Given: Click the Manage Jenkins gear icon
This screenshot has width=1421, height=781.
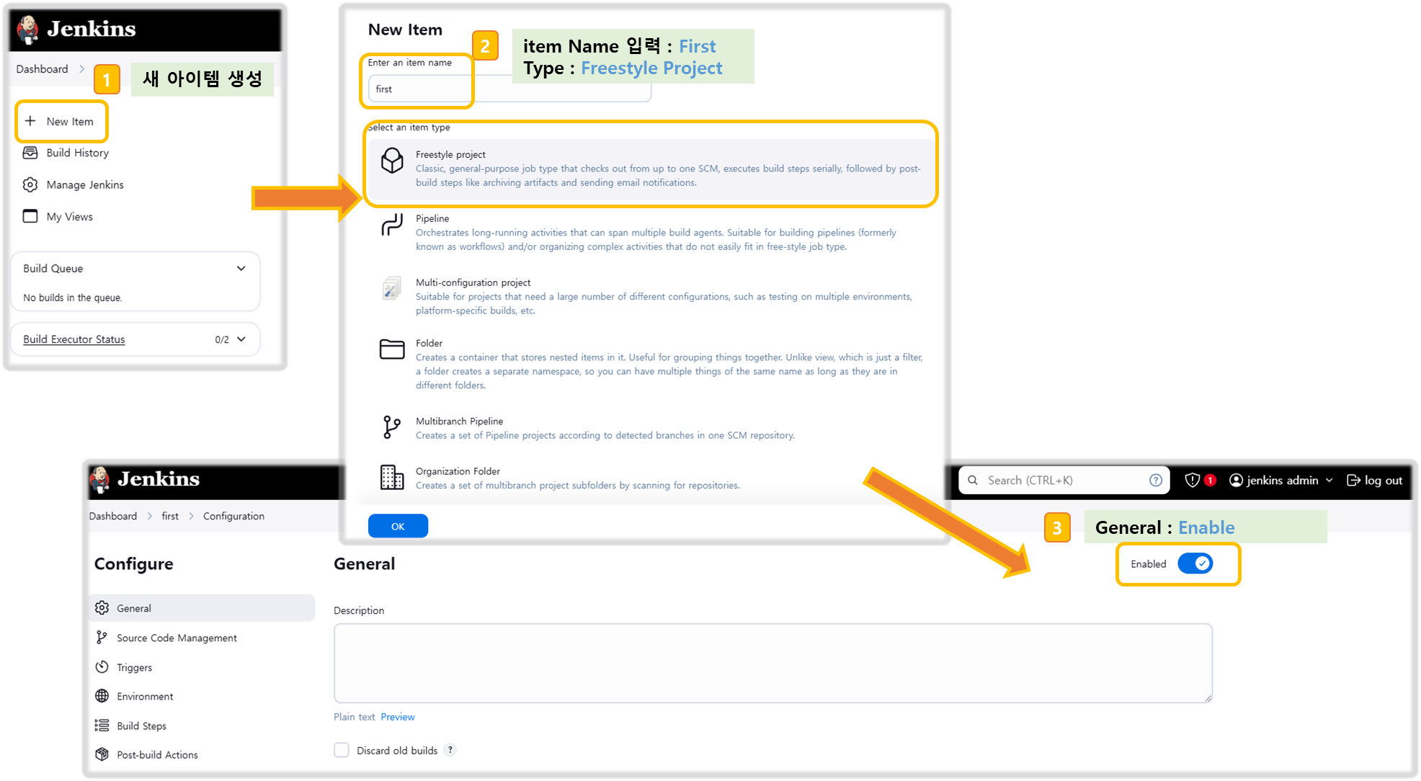Looking at the screenshot, I should click(x=30, y=185).
